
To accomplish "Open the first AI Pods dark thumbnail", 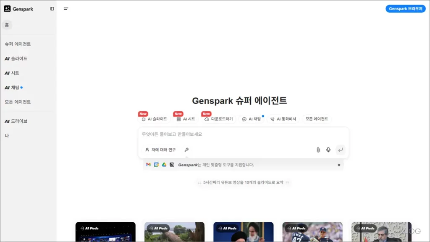I will point(105,232).
